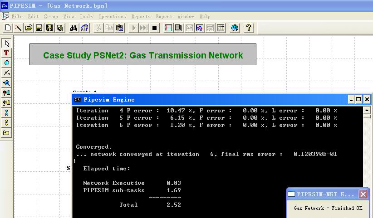The height and width of the screenshot is (218, 373).
Task: Click the 'network converged at iteration' line
Action: point(206,154)
